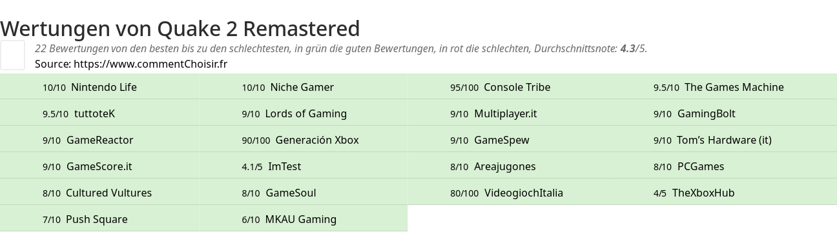The image size is (837, 232).
Task: Open the MKAU Gaming review
Action: pos(303,219)
